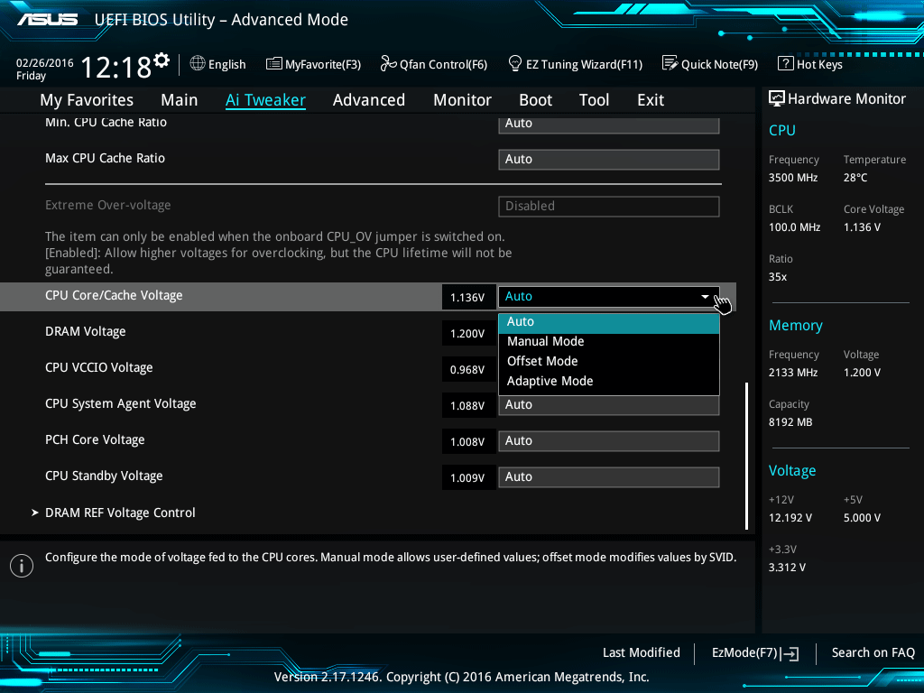The width and height of the screenshot is (924, 693).
Task: Click the globe icon for English language
Action: point(198,64)
